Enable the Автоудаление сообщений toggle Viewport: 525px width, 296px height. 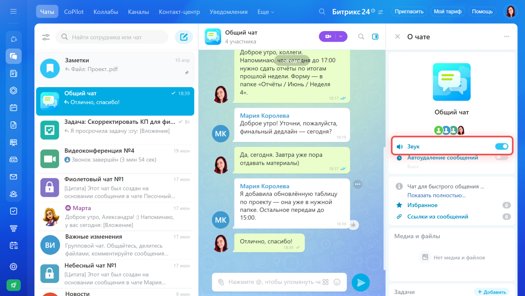pyautogui.click(x=502, y=157)
